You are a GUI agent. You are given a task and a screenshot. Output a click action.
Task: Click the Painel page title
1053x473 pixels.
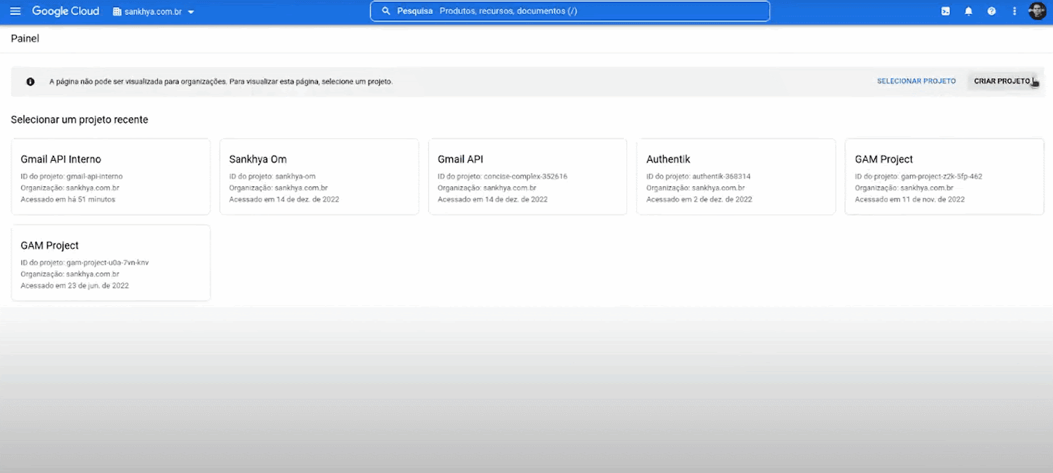tap(25, 38)
